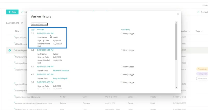Click Smith last name value in version 7.0
The image size is (208, 110).
coord(56,37)
